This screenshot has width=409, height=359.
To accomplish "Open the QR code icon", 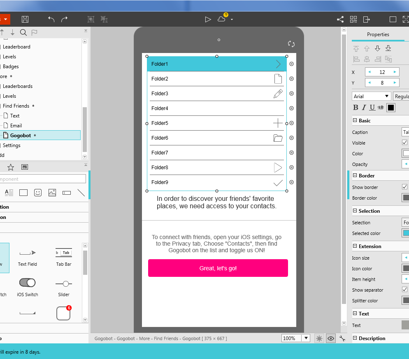I will point(353,19).
